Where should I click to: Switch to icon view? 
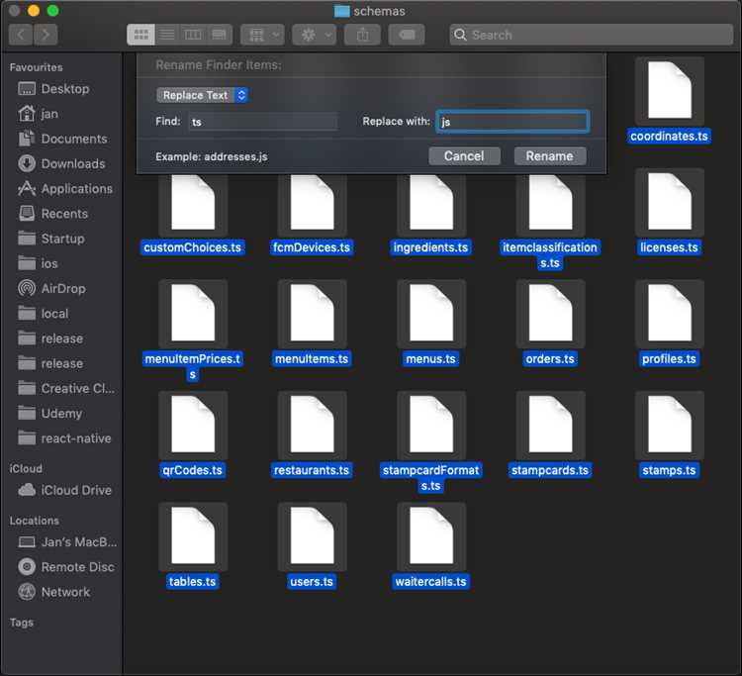point(141,35)
